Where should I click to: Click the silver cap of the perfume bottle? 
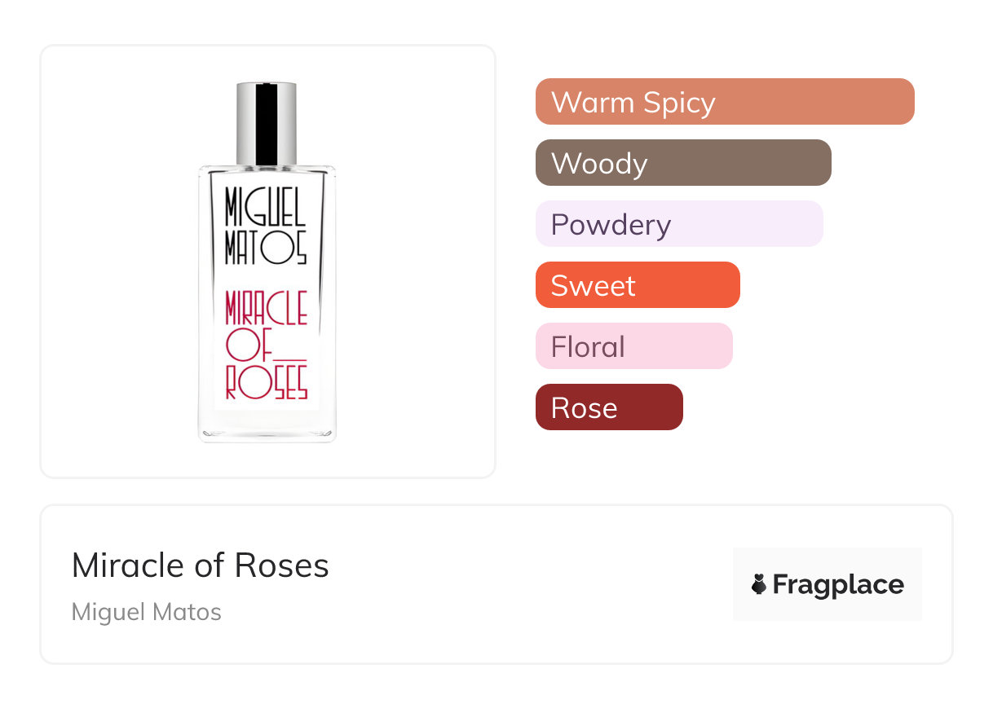pyautogui.click(x=247, y=124)
